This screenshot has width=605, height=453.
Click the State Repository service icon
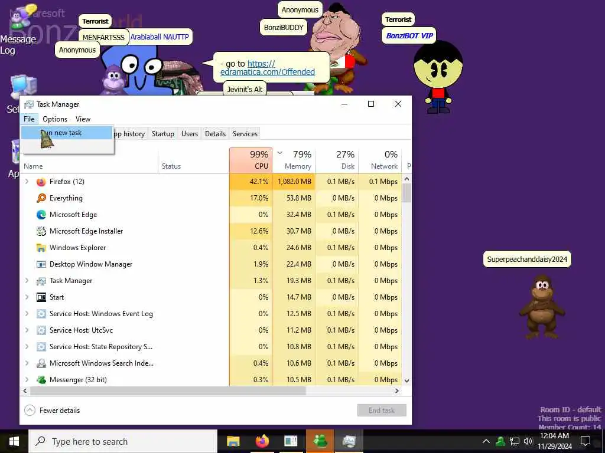click(41, 347)
